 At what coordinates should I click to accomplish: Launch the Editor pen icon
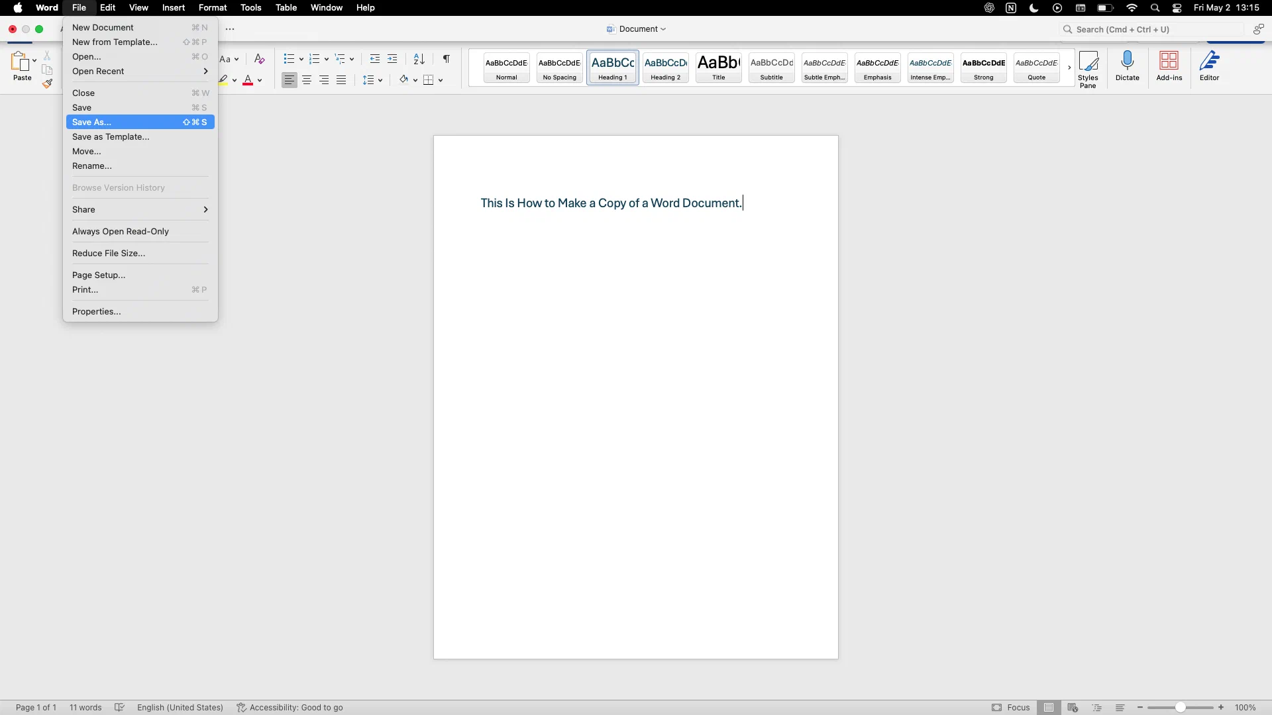point(1209,66)
